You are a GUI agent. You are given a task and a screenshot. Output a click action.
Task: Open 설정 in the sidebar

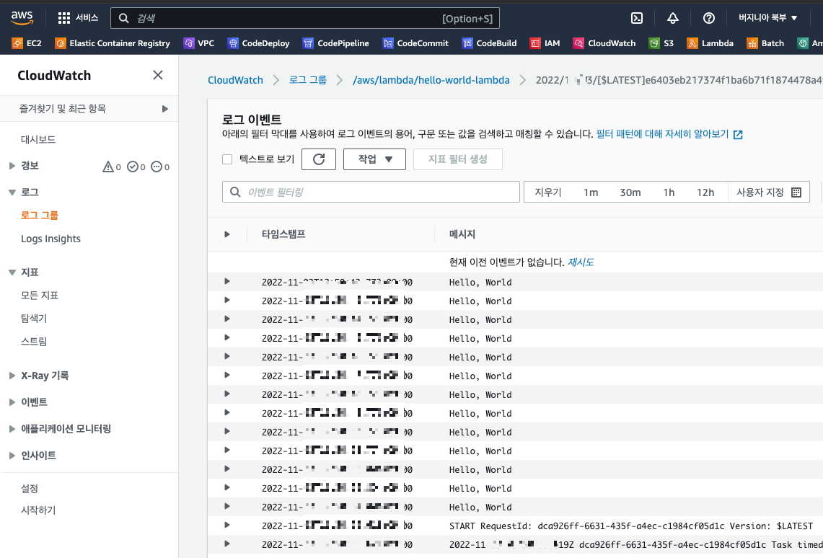pos(30,488)
